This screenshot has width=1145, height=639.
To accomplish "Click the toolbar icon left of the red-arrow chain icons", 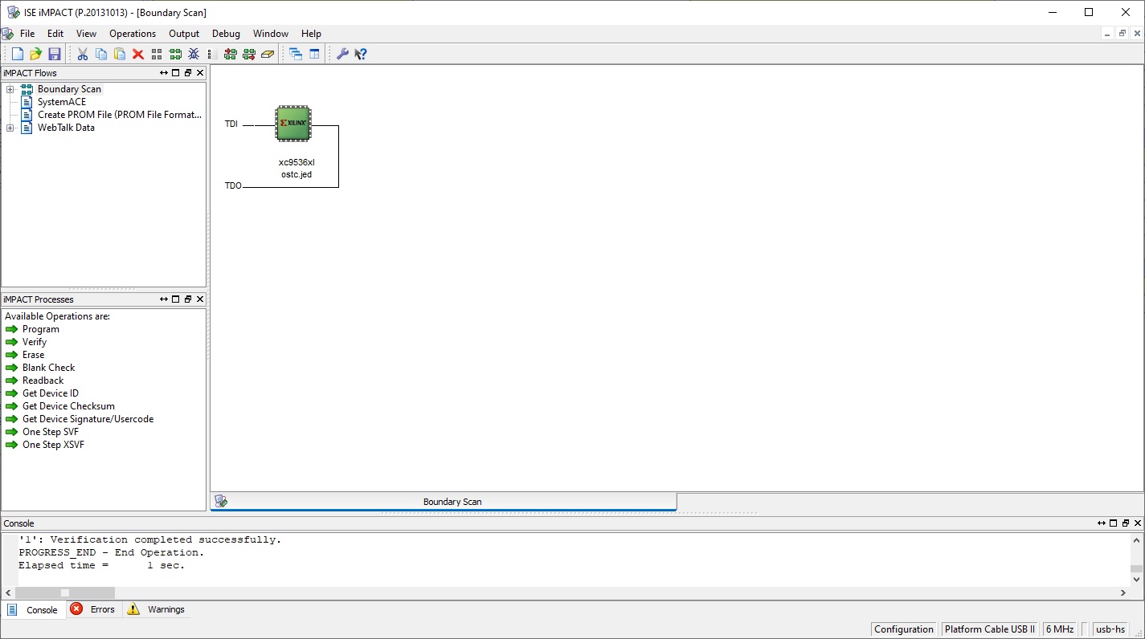I will click(x=211, y=54).
